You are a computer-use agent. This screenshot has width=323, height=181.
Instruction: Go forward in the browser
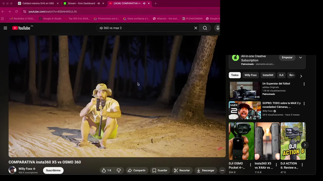tap(10, 12)
